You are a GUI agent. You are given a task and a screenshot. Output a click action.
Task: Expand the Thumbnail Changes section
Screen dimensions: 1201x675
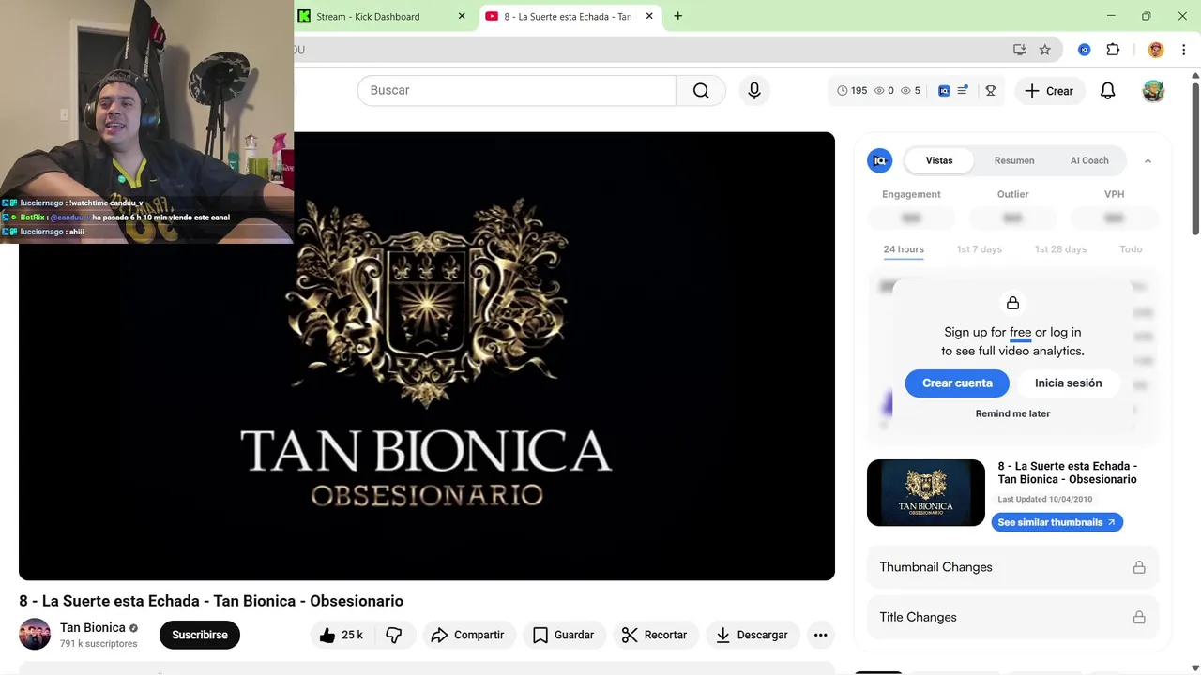point(1012,567)
